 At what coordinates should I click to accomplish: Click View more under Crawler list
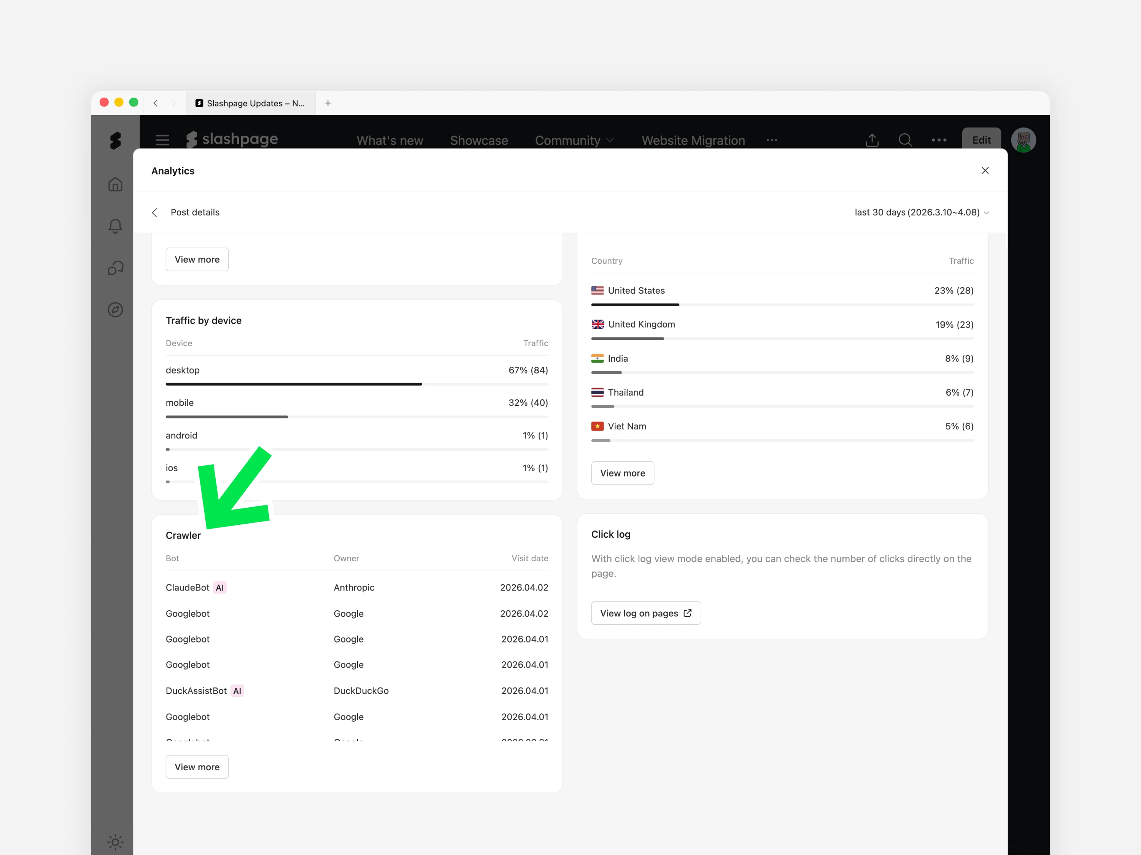click(197, 767)
